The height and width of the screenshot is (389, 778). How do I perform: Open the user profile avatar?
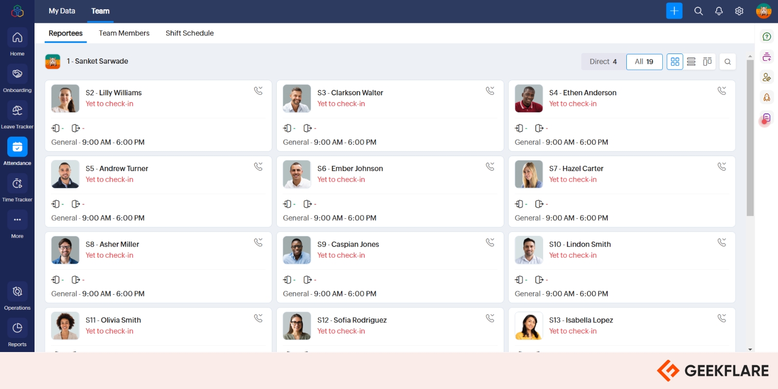point(763,11)
